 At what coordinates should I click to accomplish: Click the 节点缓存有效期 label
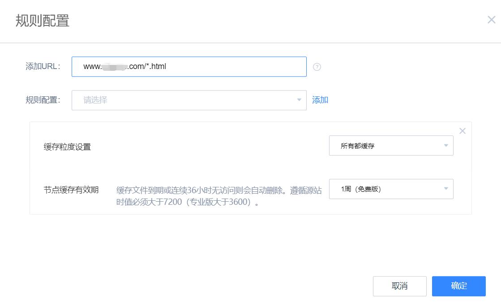coord(71,190)
